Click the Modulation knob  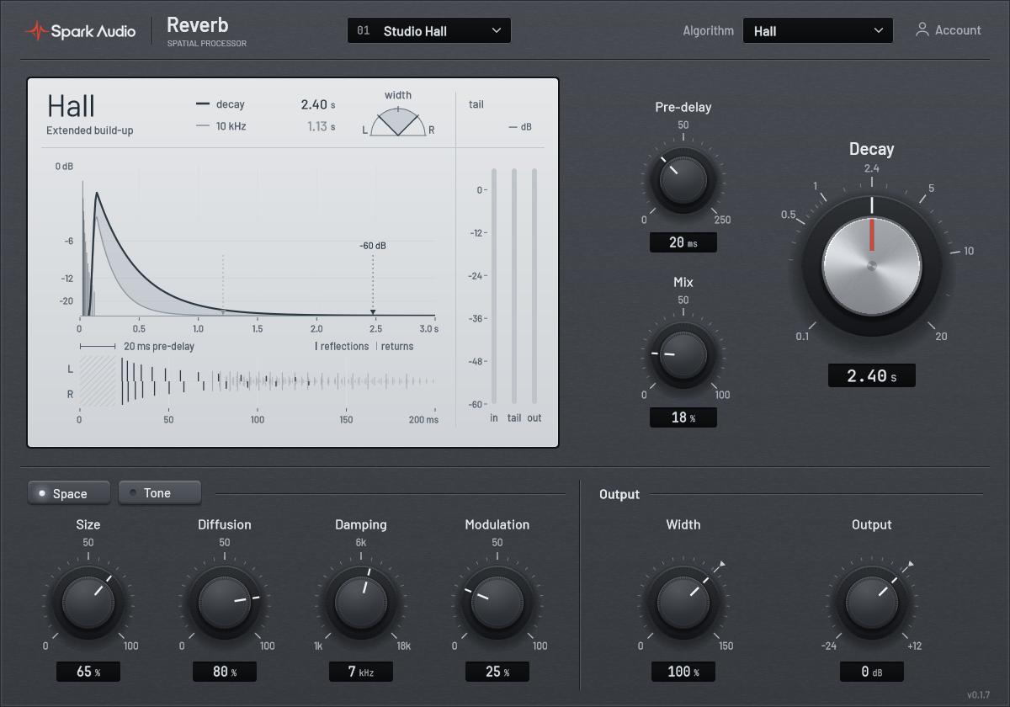pos(497,602)
